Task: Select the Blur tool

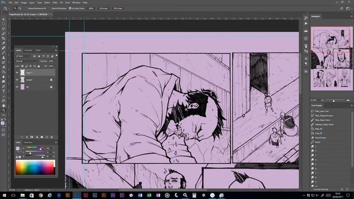Action: [3, 77]
